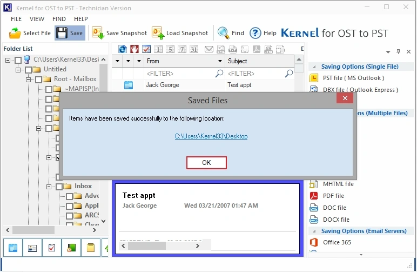Collapse the Root - Mailbox node
This screenshot has height=272, width=417.
[x=28, y=79]
